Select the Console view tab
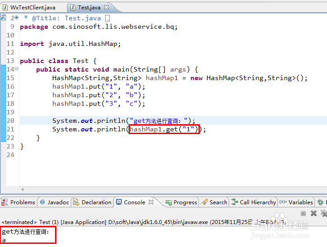Viewport: 327px width, 247px height. [134, 202]
